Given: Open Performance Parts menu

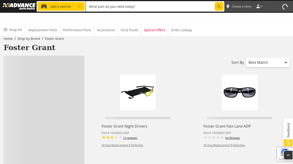Looking at the screenshot, I should click(77, 30).
